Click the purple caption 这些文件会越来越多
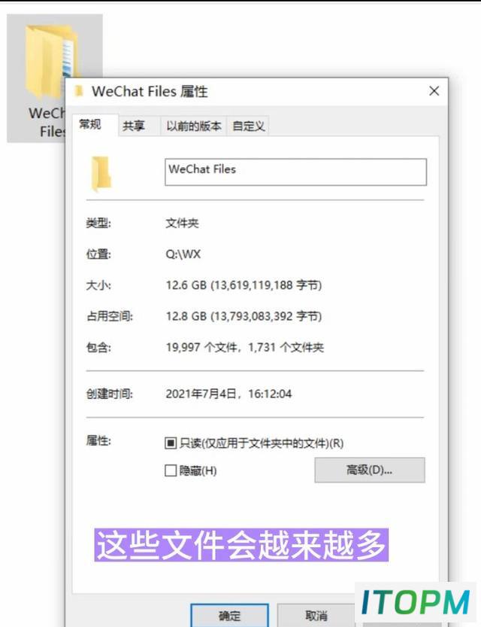This screenshot has width=481, height=627. [x=241, y=545]
